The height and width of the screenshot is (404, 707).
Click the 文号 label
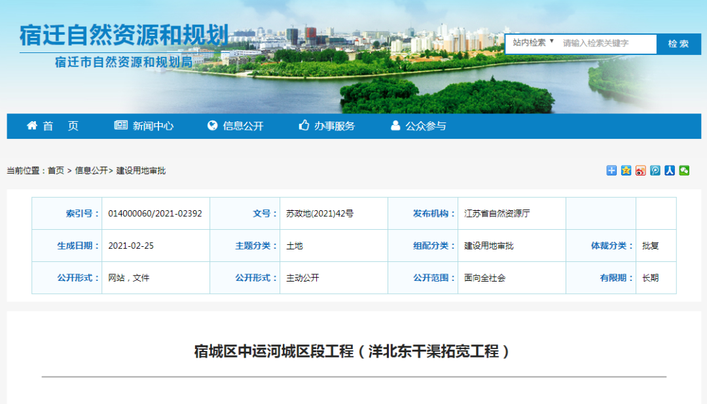(264, 213)
